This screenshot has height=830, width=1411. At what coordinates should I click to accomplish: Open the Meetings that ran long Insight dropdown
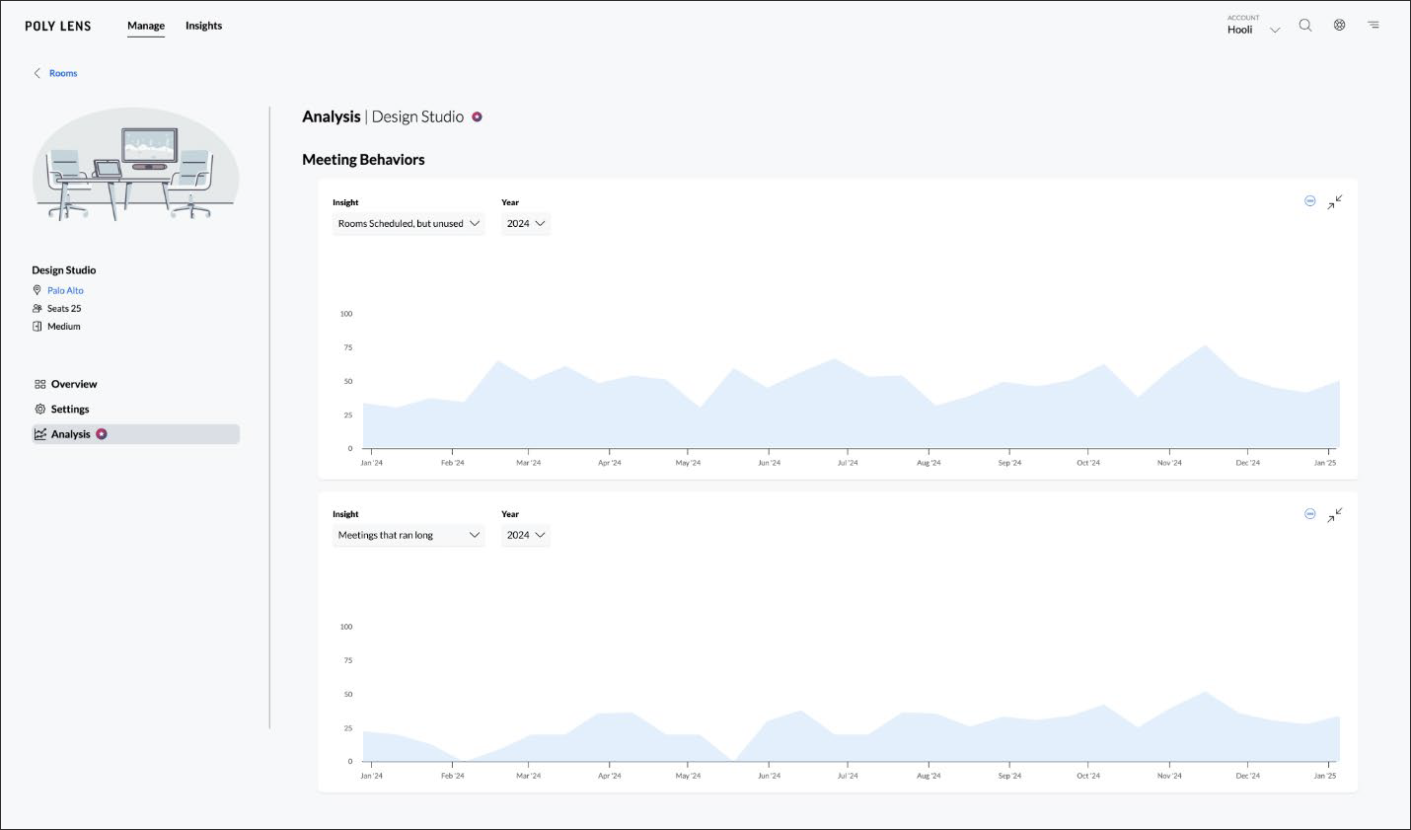click(408, 535)
